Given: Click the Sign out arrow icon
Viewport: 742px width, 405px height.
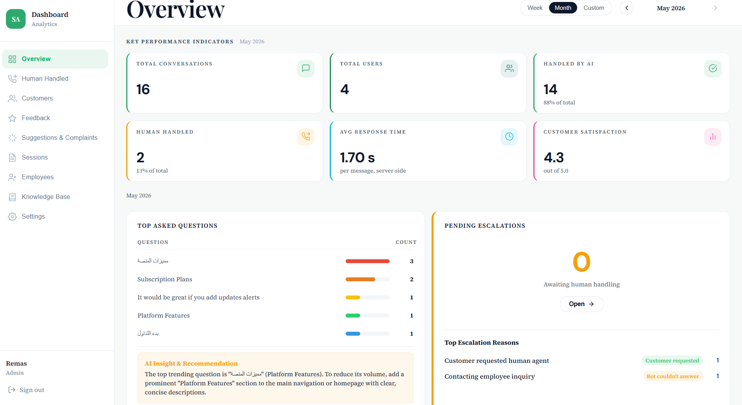Looking at the screenshot, I should point(12,390).
